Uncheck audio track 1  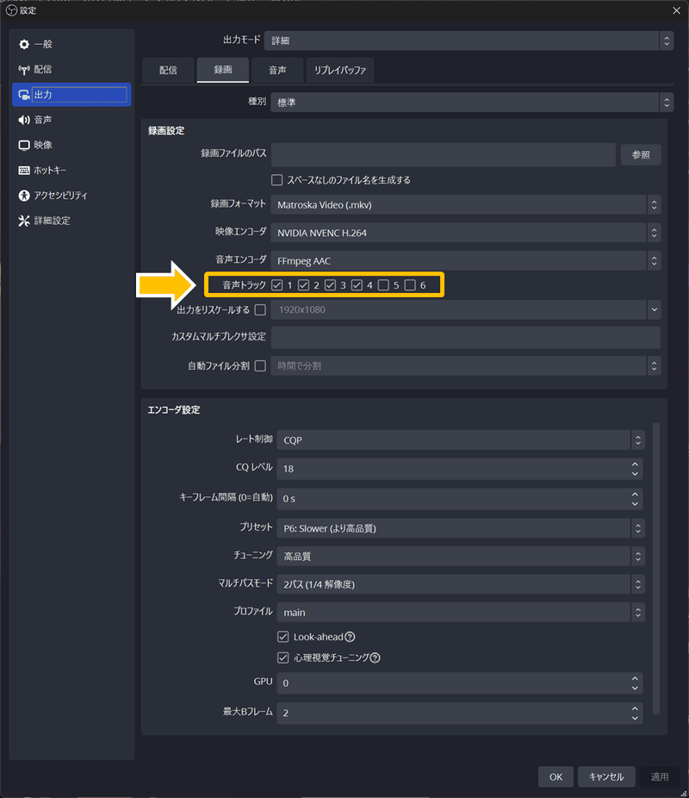(277, 285)
